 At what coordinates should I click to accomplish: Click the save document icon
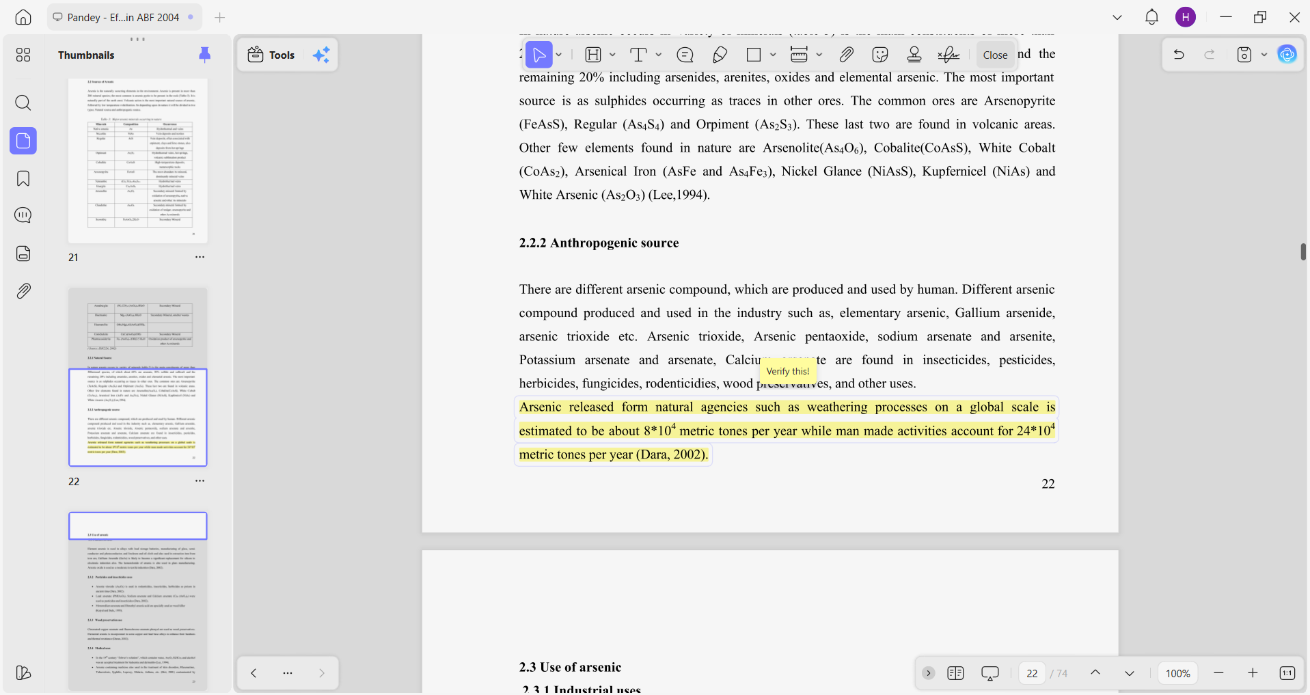[1244, 55]
